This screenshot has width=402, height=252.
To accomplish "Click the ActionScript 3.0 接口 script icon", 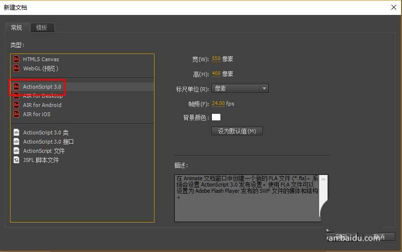I will 16,142.
